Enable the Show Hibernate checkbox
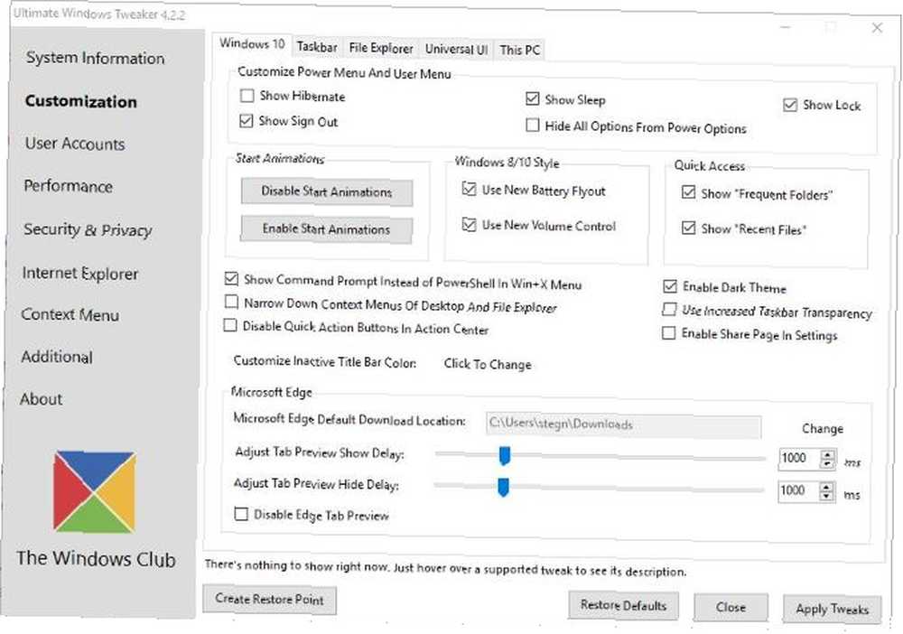This screenshot has width=903, height=634. click(x=247, y=96)
